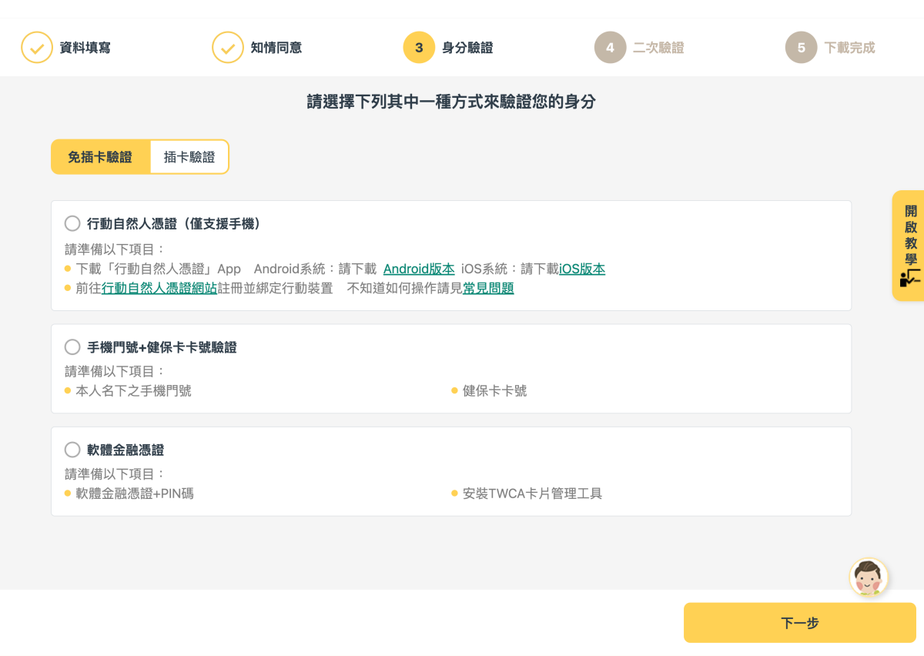Click step 5 下載完成 circle indicator
The height and width of the screenshot is (656, 924).
(801, 48)
